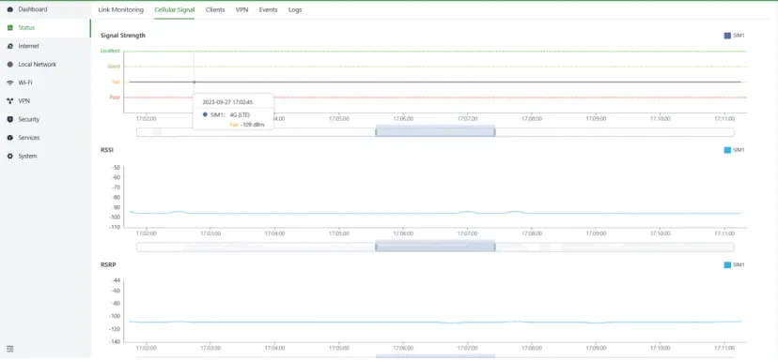Click the Signal Strength chart title
The width and height of the screenshot is (778, 360).
click(123, 36)
